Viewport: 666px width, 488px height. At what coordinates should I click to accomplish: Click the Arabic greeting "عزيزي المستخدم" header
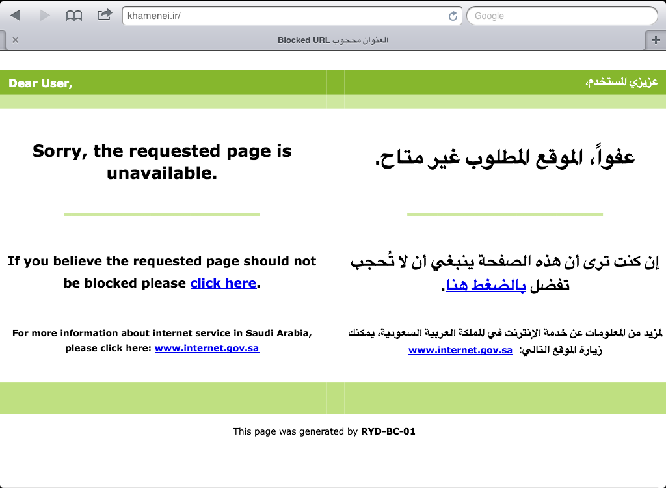click(621, 83)
